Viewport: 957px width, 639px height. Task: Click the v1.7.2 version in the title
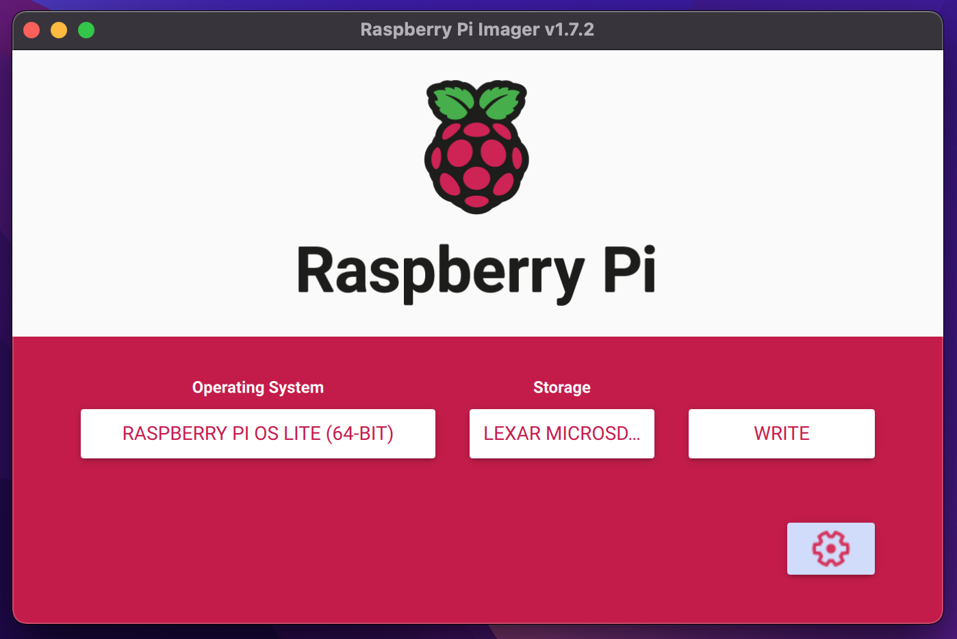tap(570, 29)
